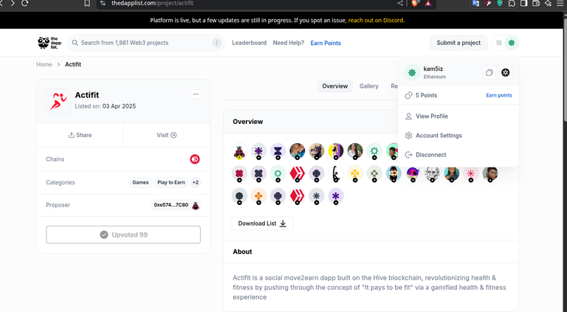Open Earn Points in the header
This screenshot has width=567, height=312.
point(326,43)
